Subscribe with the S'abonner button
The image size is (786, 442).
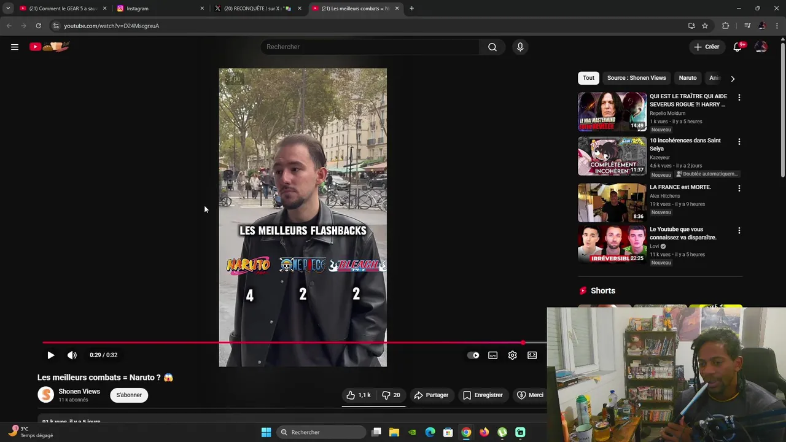tap(129, 395)
